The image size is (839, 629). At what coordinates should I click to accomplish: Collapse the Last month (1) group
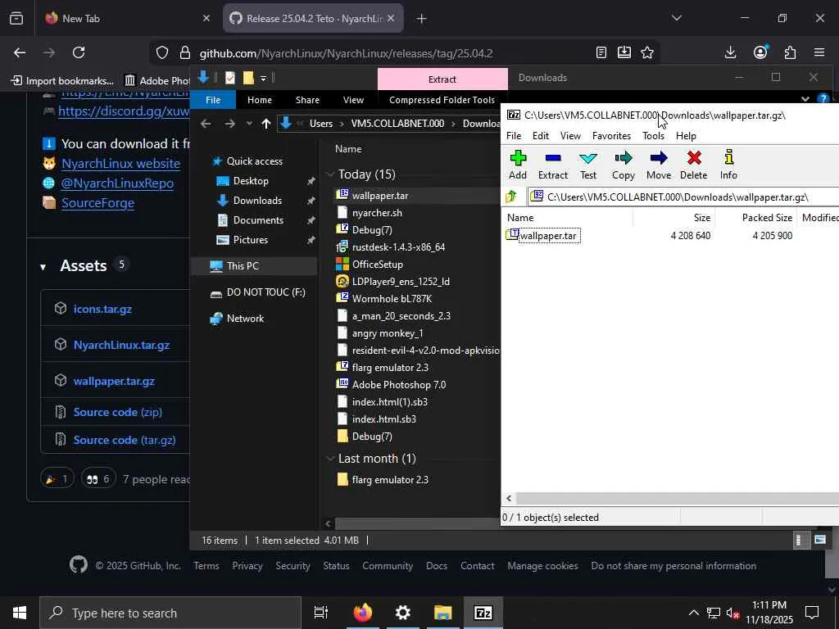(x=330, y=459)
